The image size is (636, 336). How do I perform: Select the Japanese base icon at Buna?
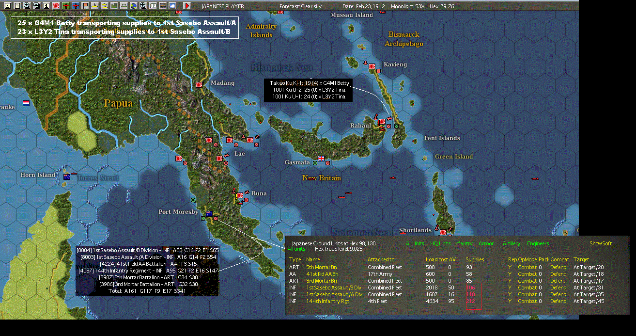[239, 195]
